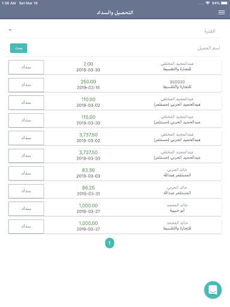Focus the اسم العميل customer name field

(x=124, y=48)
